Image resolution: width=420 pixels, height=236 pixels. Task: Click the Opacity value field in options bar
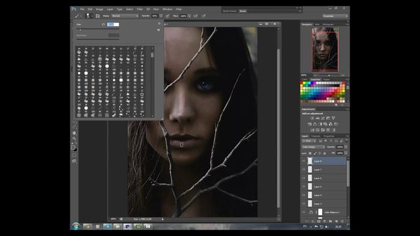155,16
